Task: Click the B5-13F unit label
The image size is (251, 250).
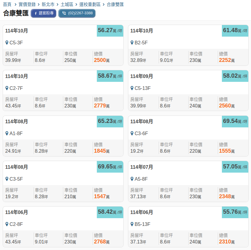Action: coord(143,224)
